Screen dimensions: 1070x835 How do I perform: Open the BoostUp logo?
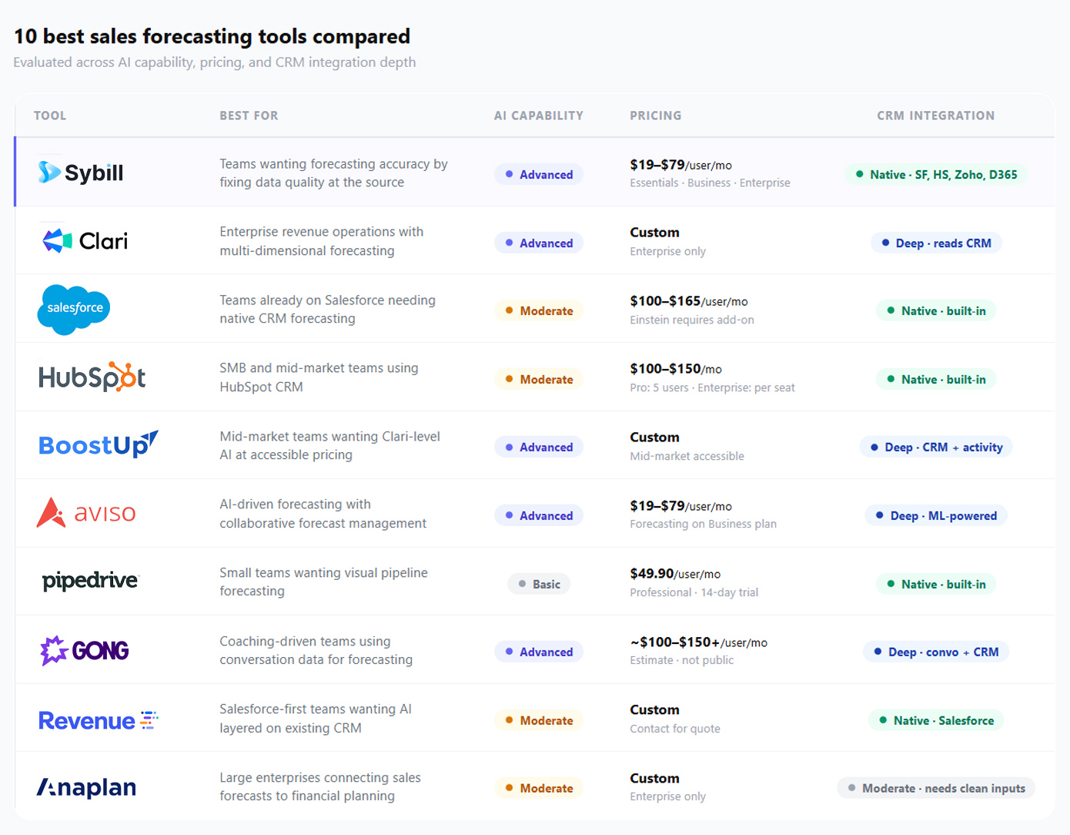pyautogui.click(x=99, y=444)
